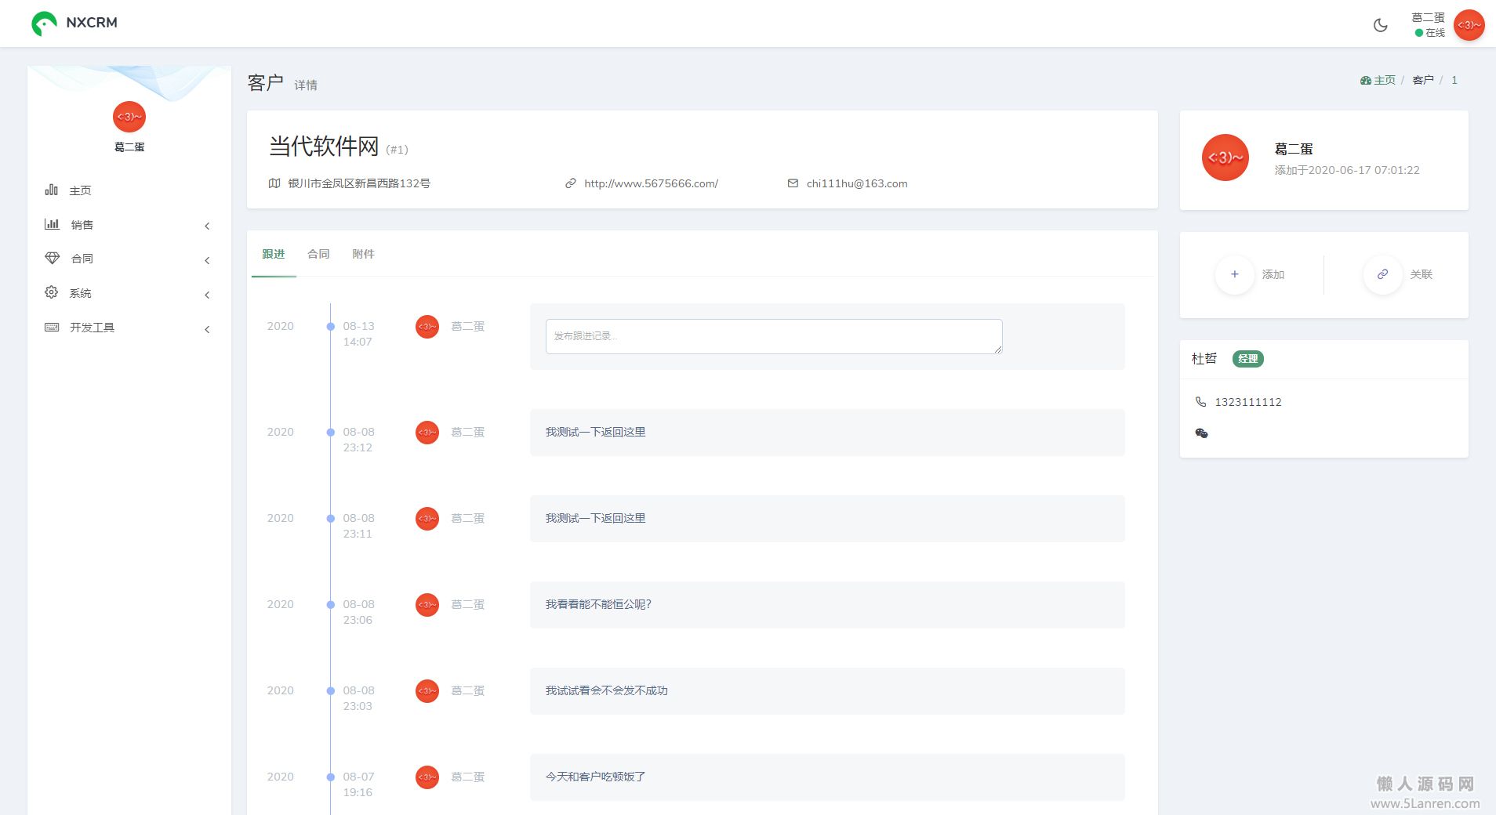The width and height of the screenshot is (1496, 815).
Task: Click the email envelope icon near chi111hu@163.com
Action: coord(793,183)
